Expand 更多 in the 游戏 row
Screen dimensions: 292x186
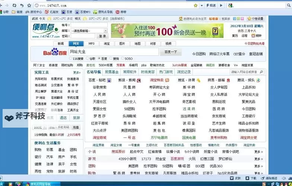click(258, 159)
